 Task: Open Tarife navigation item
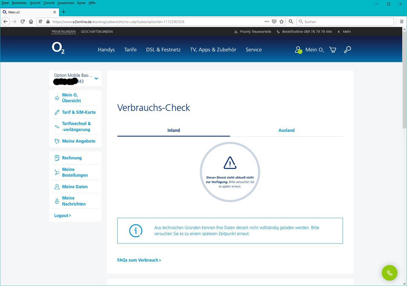pyautogui.click(x=130, y=50)
